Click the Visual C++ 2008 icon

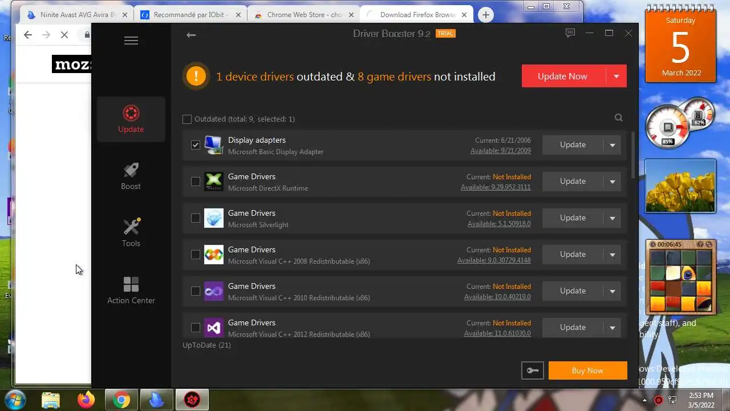click(x=213, y=255)
